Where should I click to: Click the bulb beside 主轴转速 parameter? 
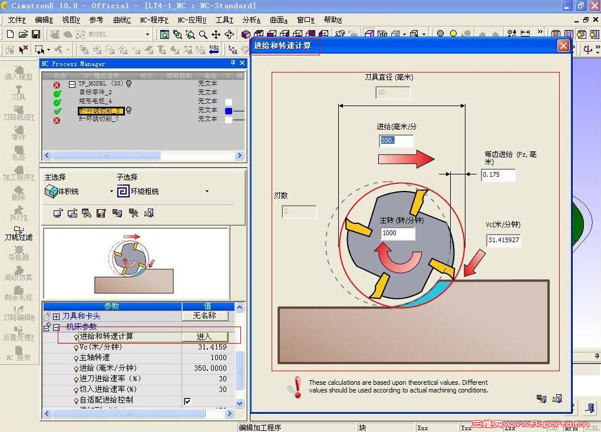(76, 358)
